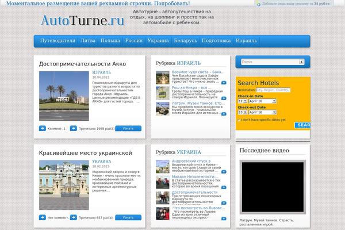The height and width of the screenshot is (230, 345).
Task: Play the Последнее видео black video player
Action: coord(273,187)
